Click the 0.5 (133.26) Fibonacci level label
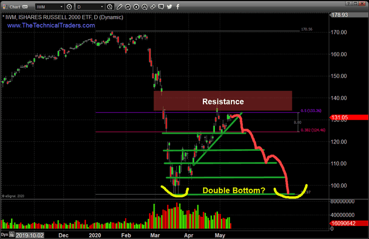The image size is (369, 239). (311, 111)
